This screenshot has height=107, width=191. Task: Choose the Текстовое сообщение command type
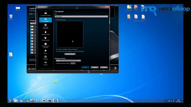point(45,26)
